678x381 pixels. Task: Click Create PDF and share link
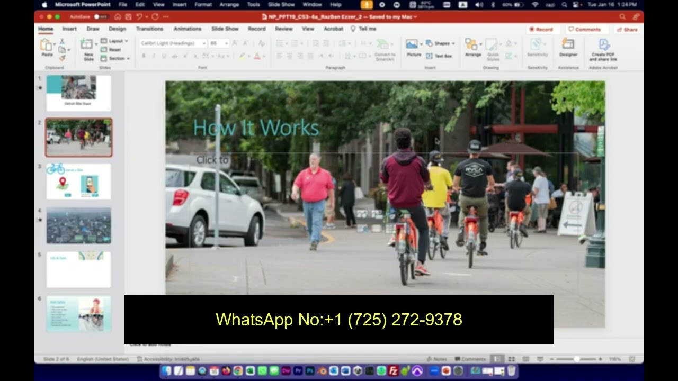(x=603, y=50)
